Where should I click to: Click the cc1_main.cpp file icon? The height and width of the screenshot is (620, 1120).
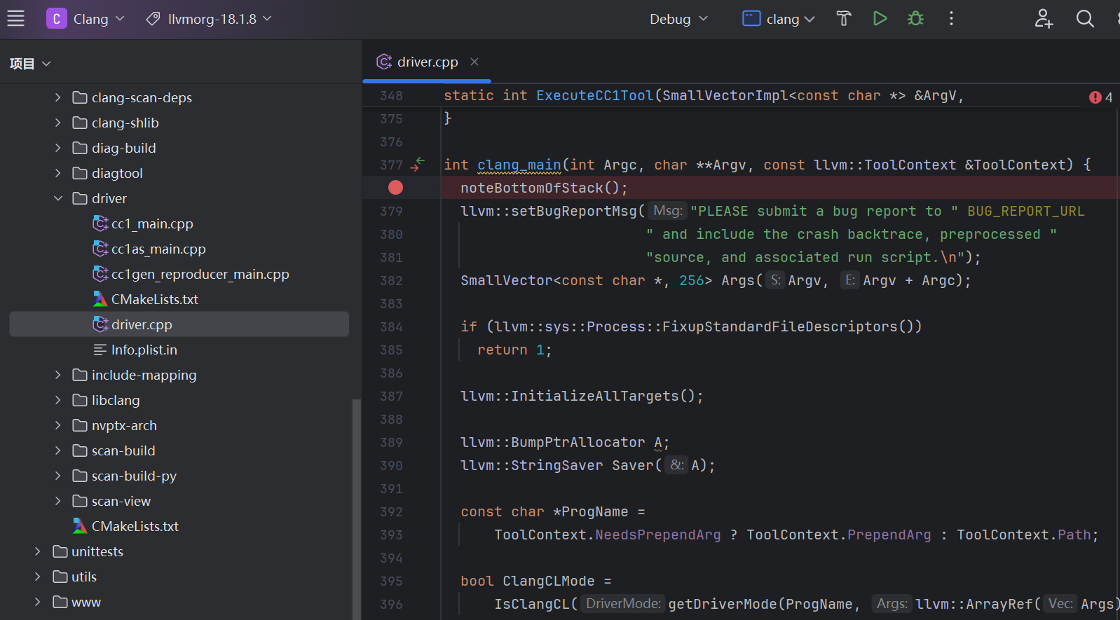coord(100,223)
